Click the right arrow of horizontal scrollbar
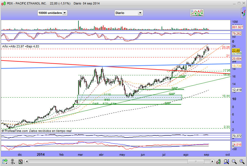The image size is (247, 166). pos(212,162)
